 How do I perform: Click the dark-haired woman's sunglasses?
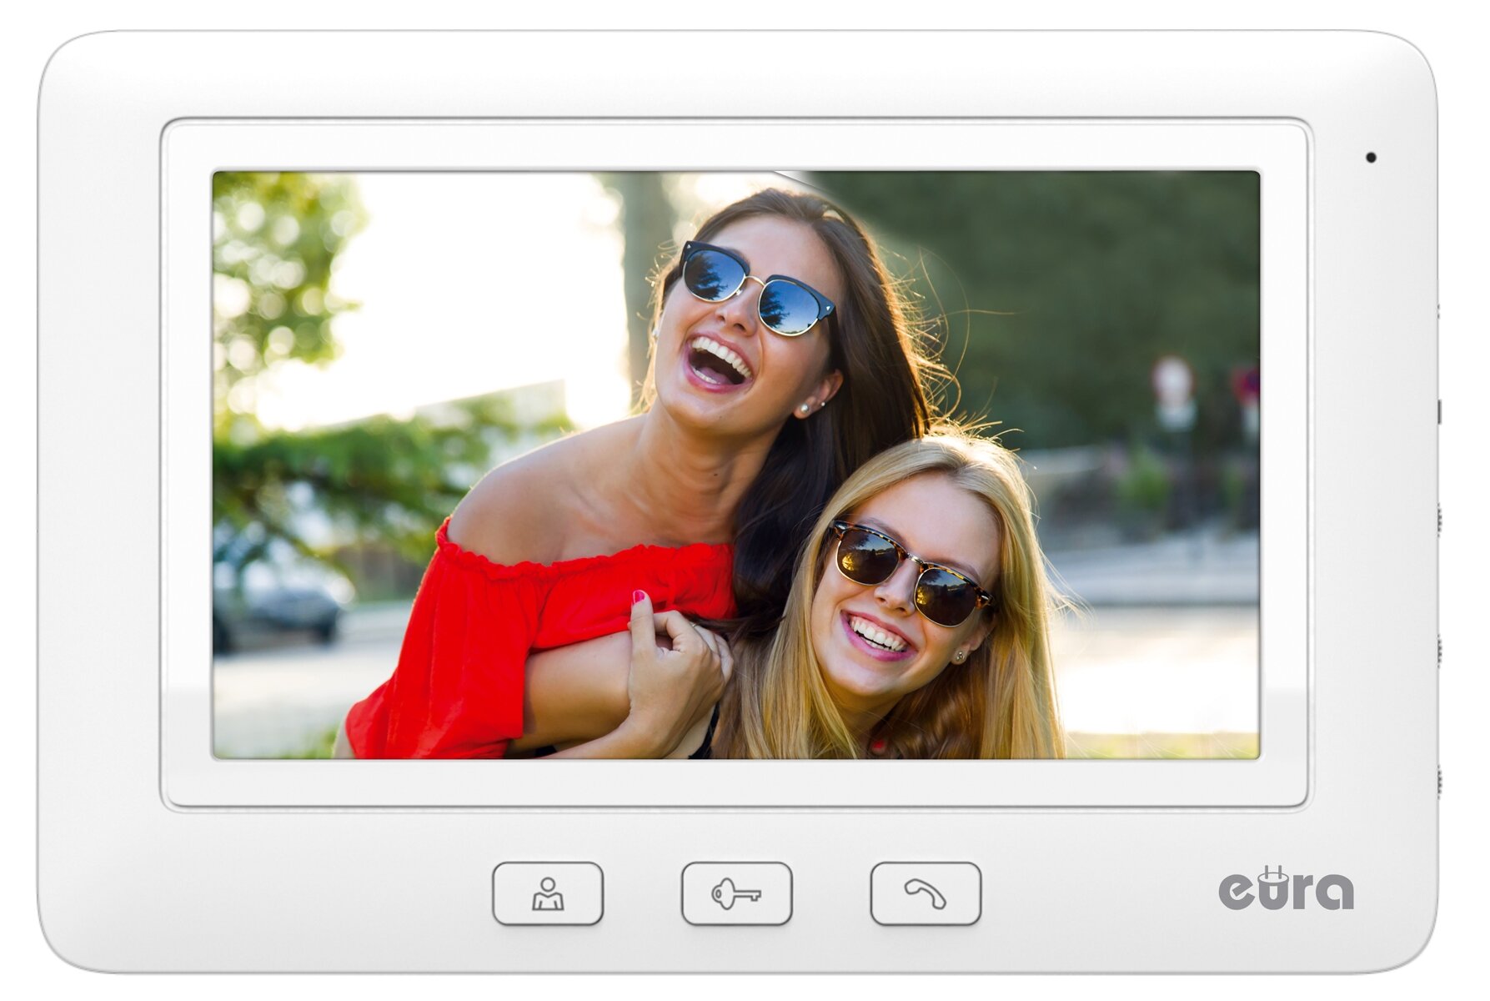pyautogui.click(x=757, y=288)
